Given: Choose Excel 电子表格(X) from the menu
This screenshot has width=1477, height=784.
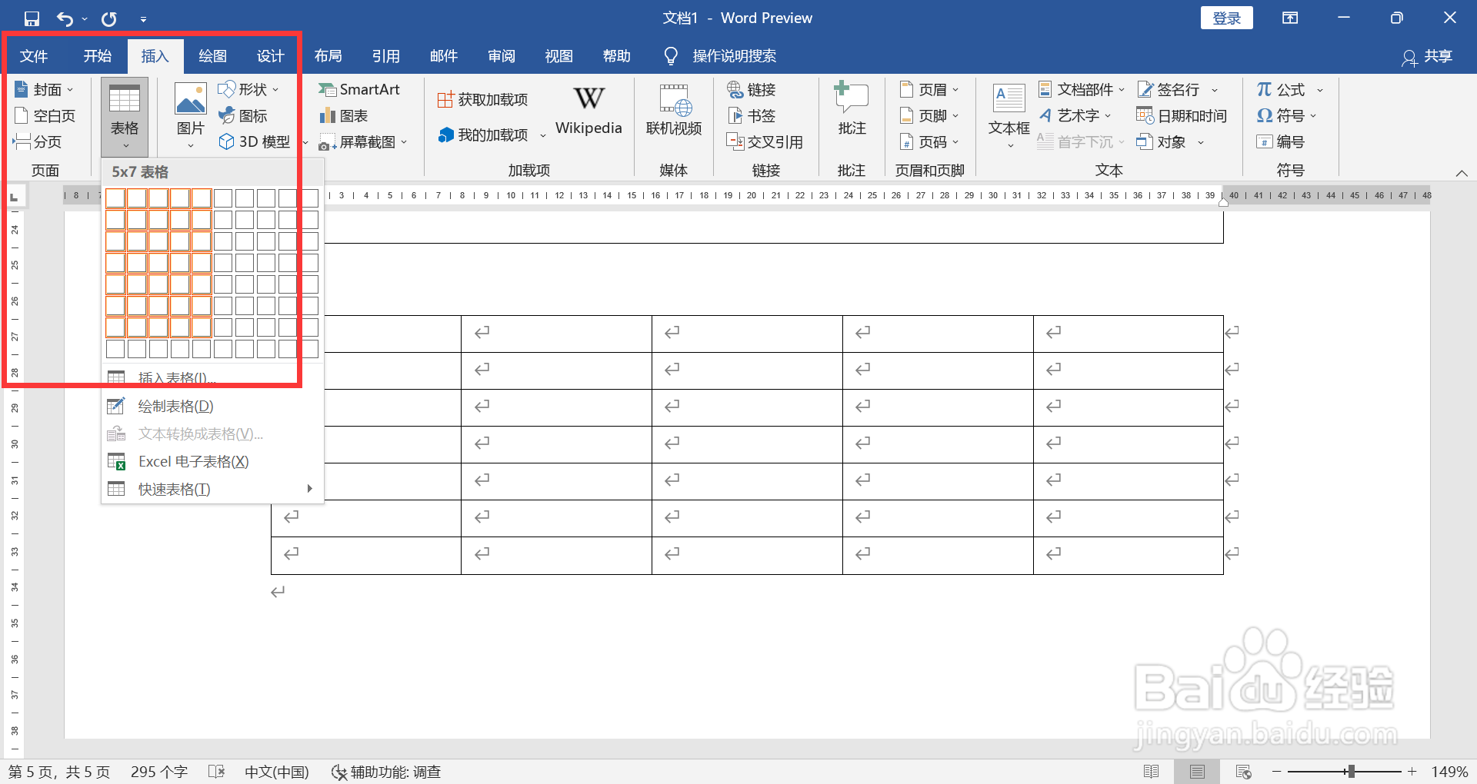Looking at the screenshot, I should coord(212,462).
